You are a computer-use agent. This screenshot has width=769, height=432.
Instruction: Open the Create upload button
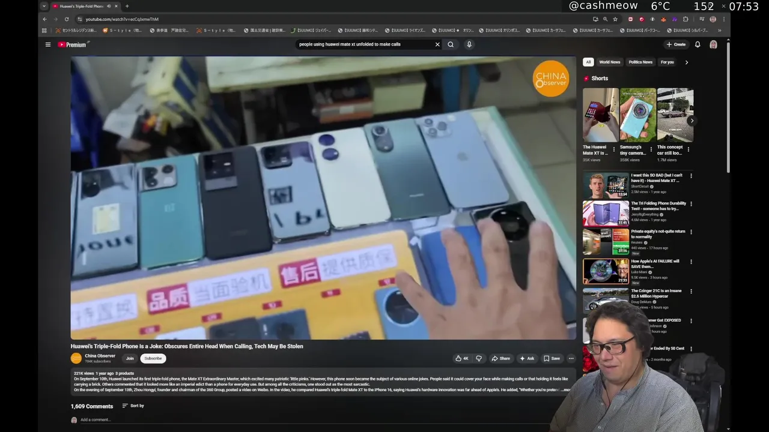tap(676, 44)
